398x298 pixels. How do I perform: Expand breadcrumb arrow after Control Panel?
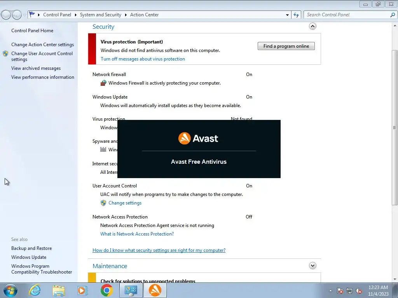pyautogui.click(x=76, y=15)
